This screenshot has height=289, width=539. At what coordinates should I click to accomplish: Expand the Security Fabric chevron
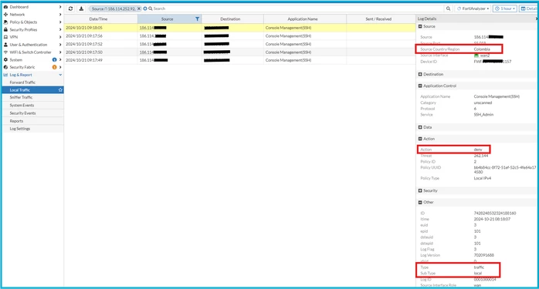tap(60, 67)
